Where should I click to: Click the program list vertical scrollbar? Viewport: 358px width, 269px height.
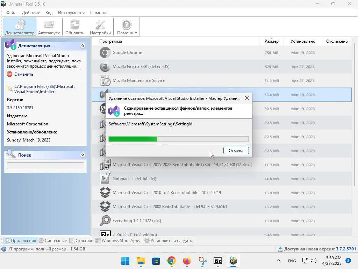pos(355,115)
